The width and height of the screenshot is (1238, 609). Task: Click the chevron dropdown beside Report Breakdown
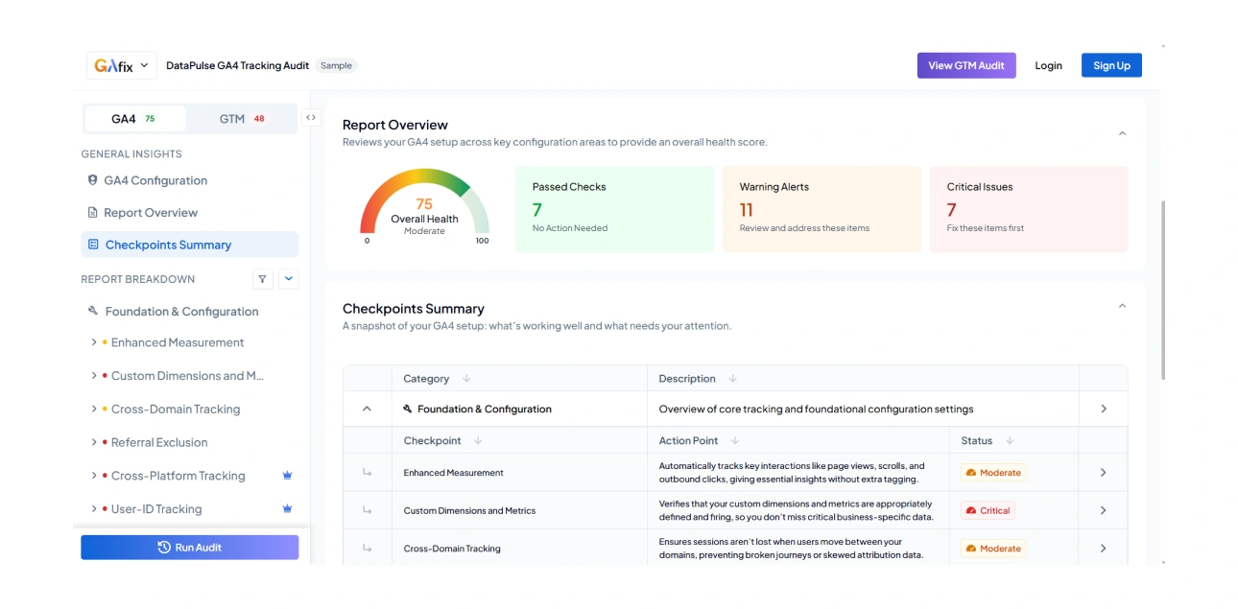tap(289, 279)
